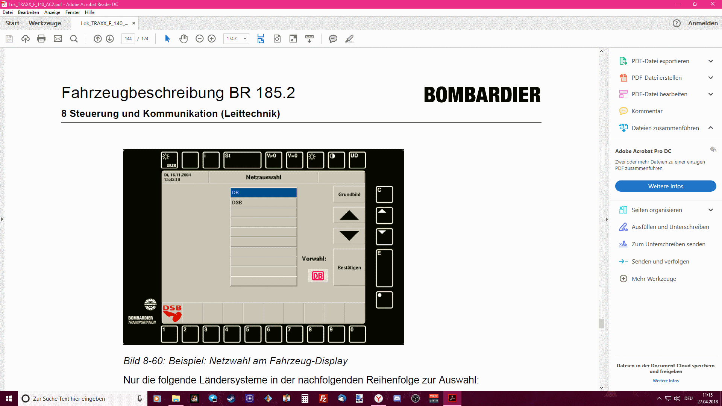722x406 pixels.
Task: Click Anmelden to sign in
Action: (x=702, y=23)
